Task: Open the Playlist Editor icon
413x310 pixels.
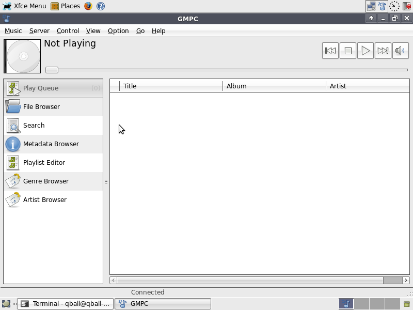Action: 13,163
